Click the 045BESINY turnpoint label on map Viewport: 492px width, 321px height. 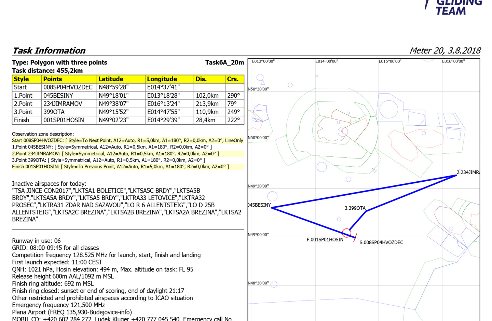click(259, 205)
